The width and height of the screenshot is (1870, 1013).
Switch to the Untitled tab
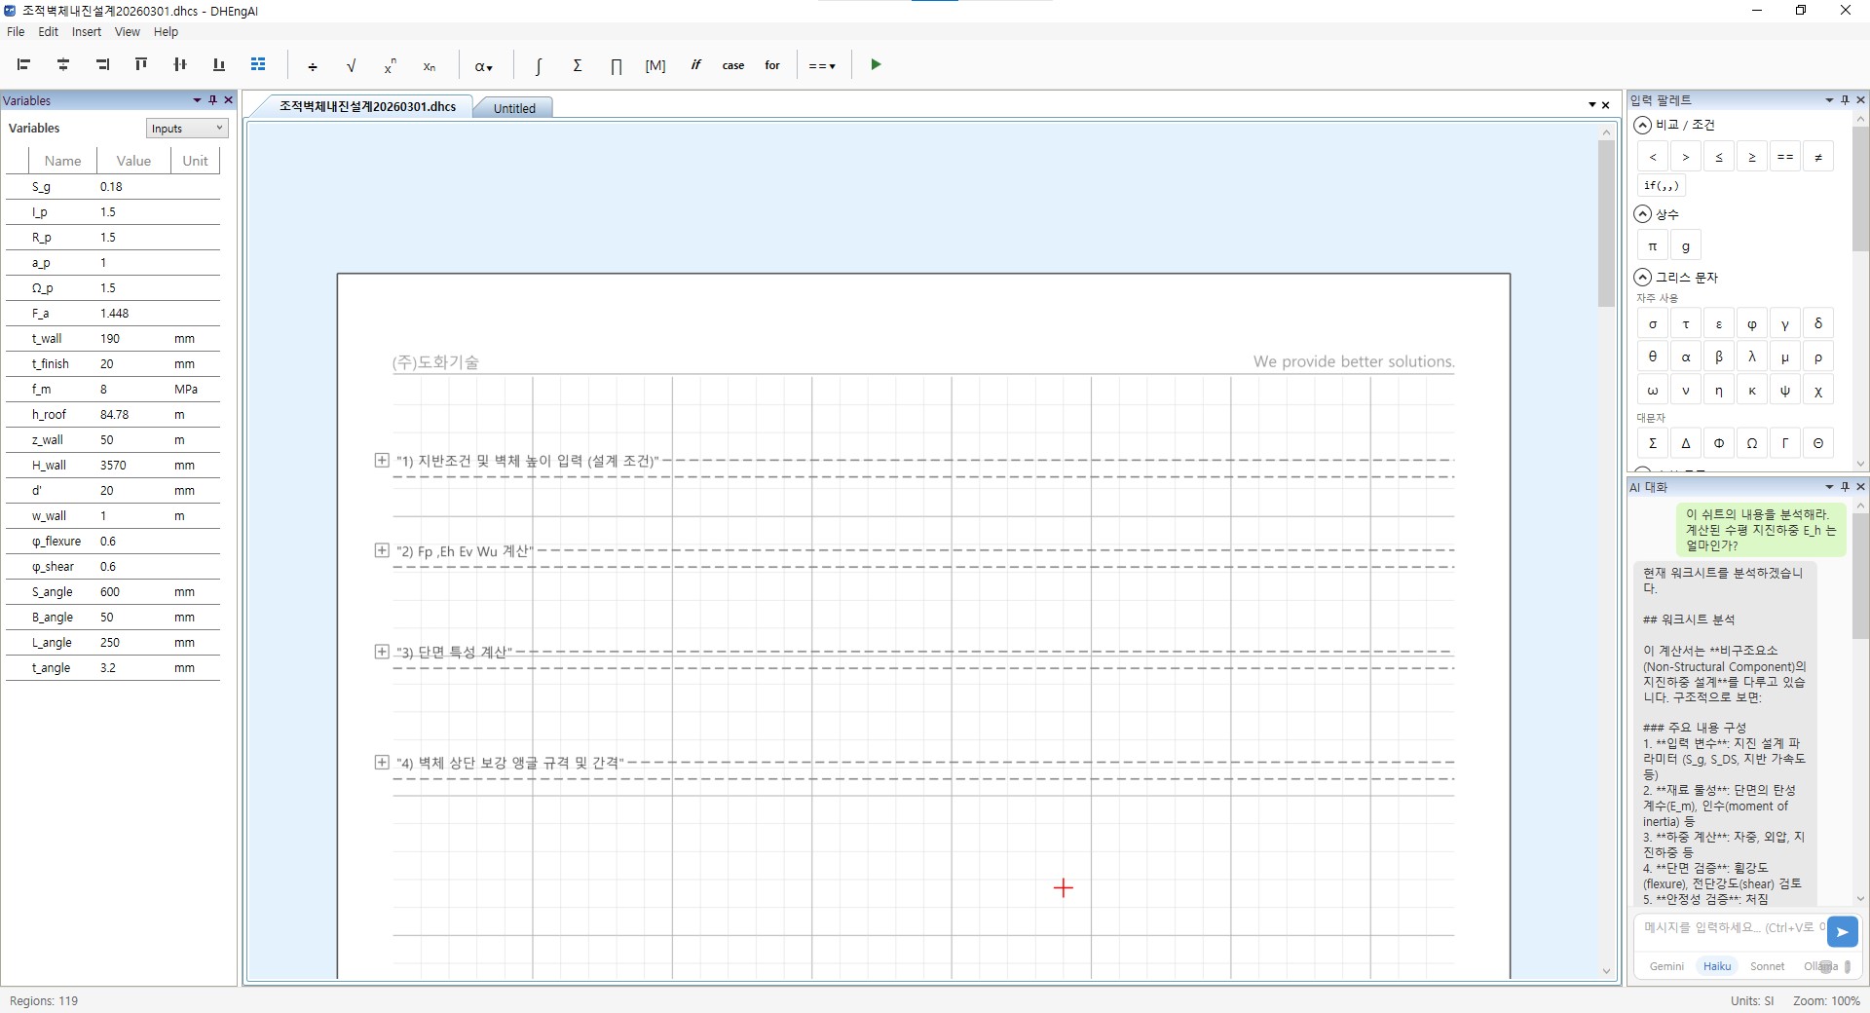click(514, 108)
